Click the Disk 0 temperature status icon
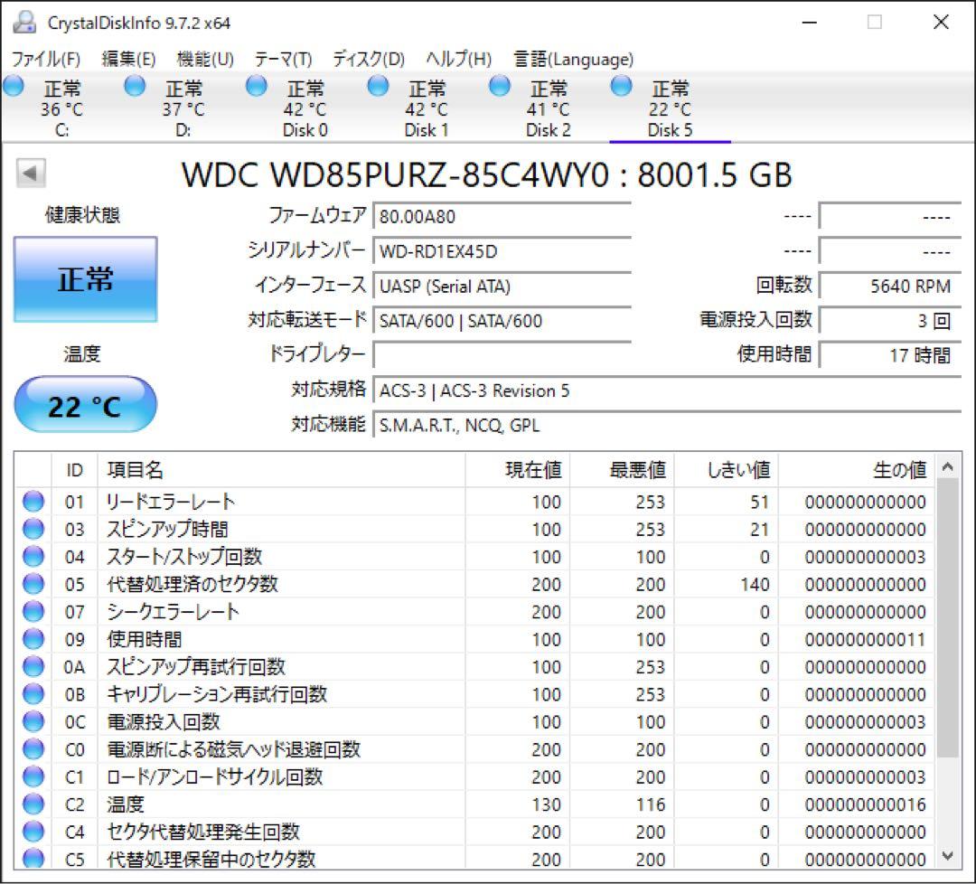The width and height of the screenshot is (976, 884). (256, 86)
